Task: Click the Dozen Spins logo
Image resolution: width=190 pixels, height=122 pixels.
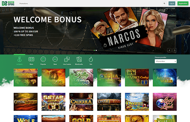Action: click(x=8, y=3)
